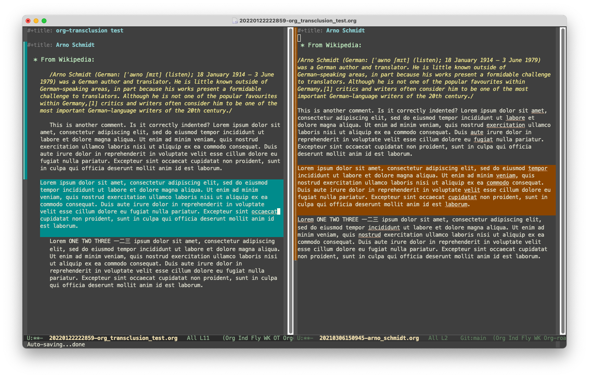This screenshot has height=378, width=589.
Task: Click the document proxy icon in title bar
Action: coord(235,21)
